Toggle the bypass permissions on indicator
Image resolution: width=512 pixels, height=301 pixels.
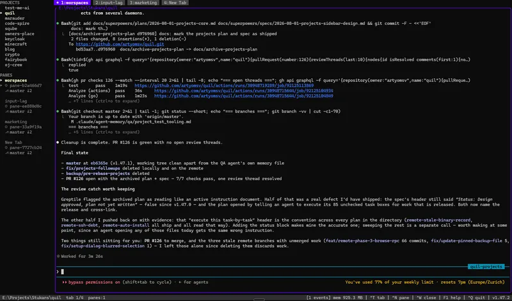pyautogui.click(x=91, y=282)
